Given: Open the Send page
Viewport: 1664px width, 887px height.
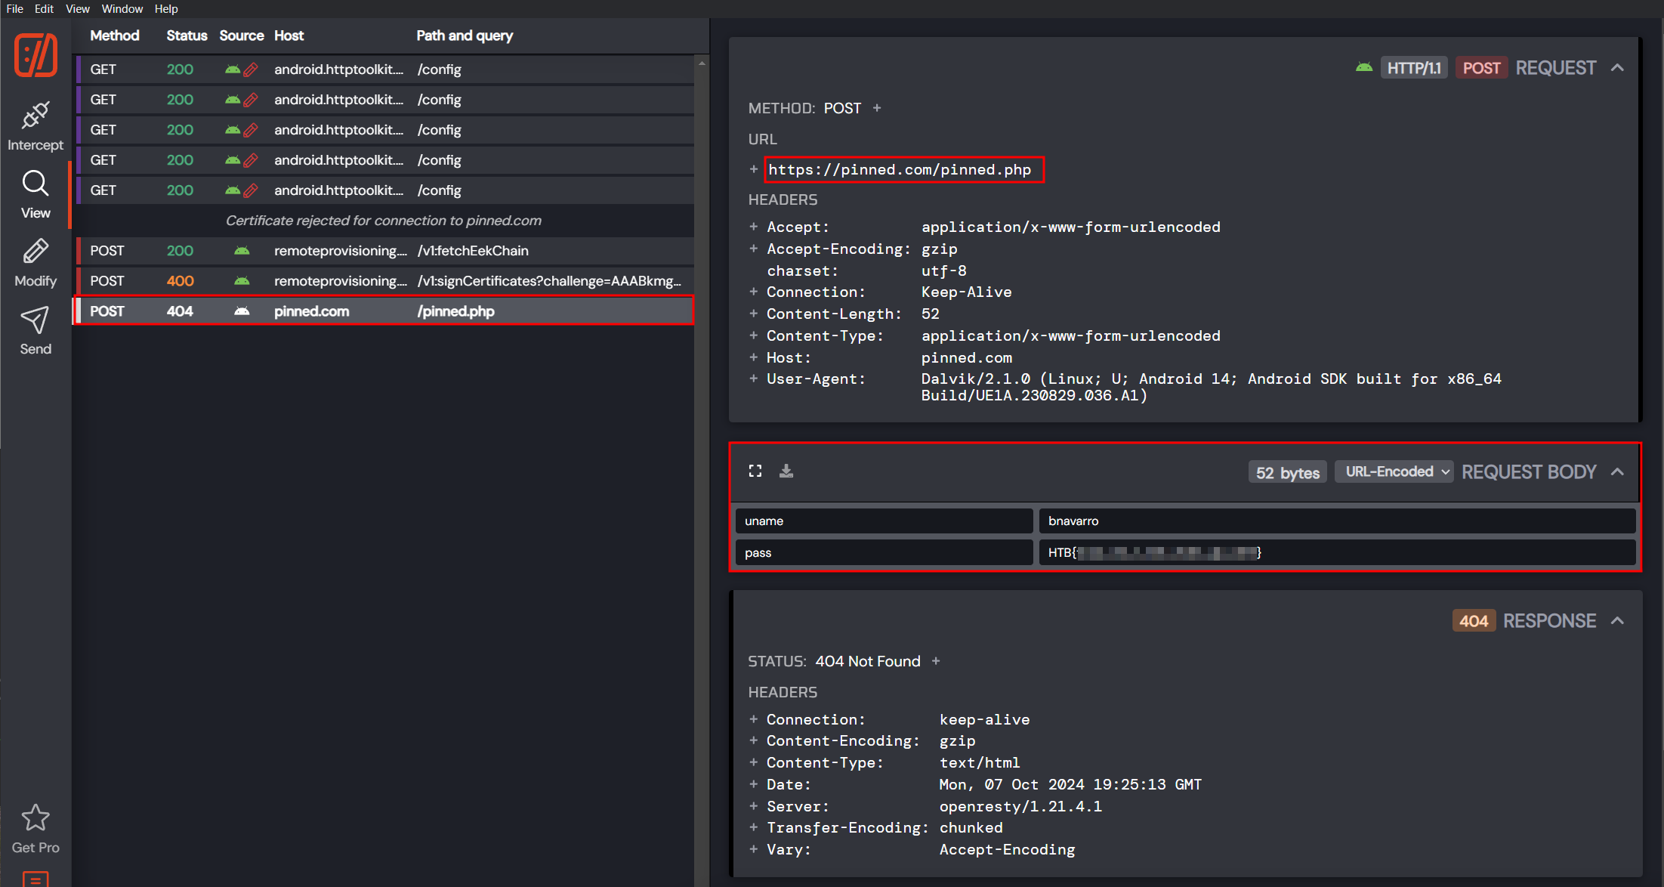Looking at the screenshot, I should pos(36,331).
